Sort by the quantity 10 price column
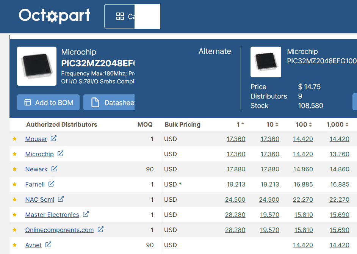The width and height of the screenshot is (357, 254). click(x=272, y=124)
